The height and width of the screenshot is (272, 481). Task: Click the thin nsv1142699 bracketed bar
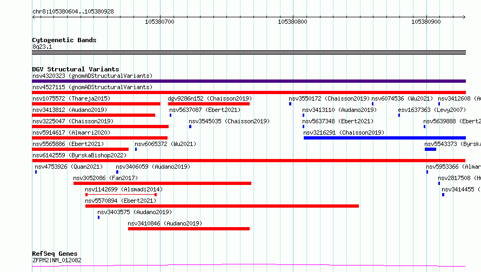[121, 195]
